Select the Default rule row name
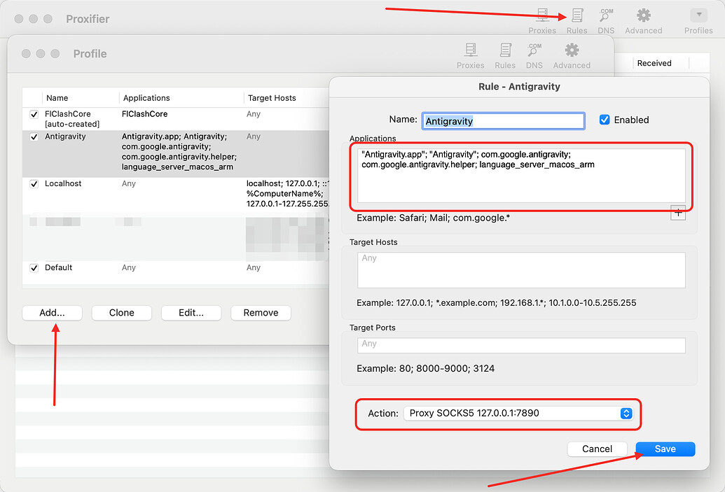This screenshot has width=725, height=492. [58, 268]
